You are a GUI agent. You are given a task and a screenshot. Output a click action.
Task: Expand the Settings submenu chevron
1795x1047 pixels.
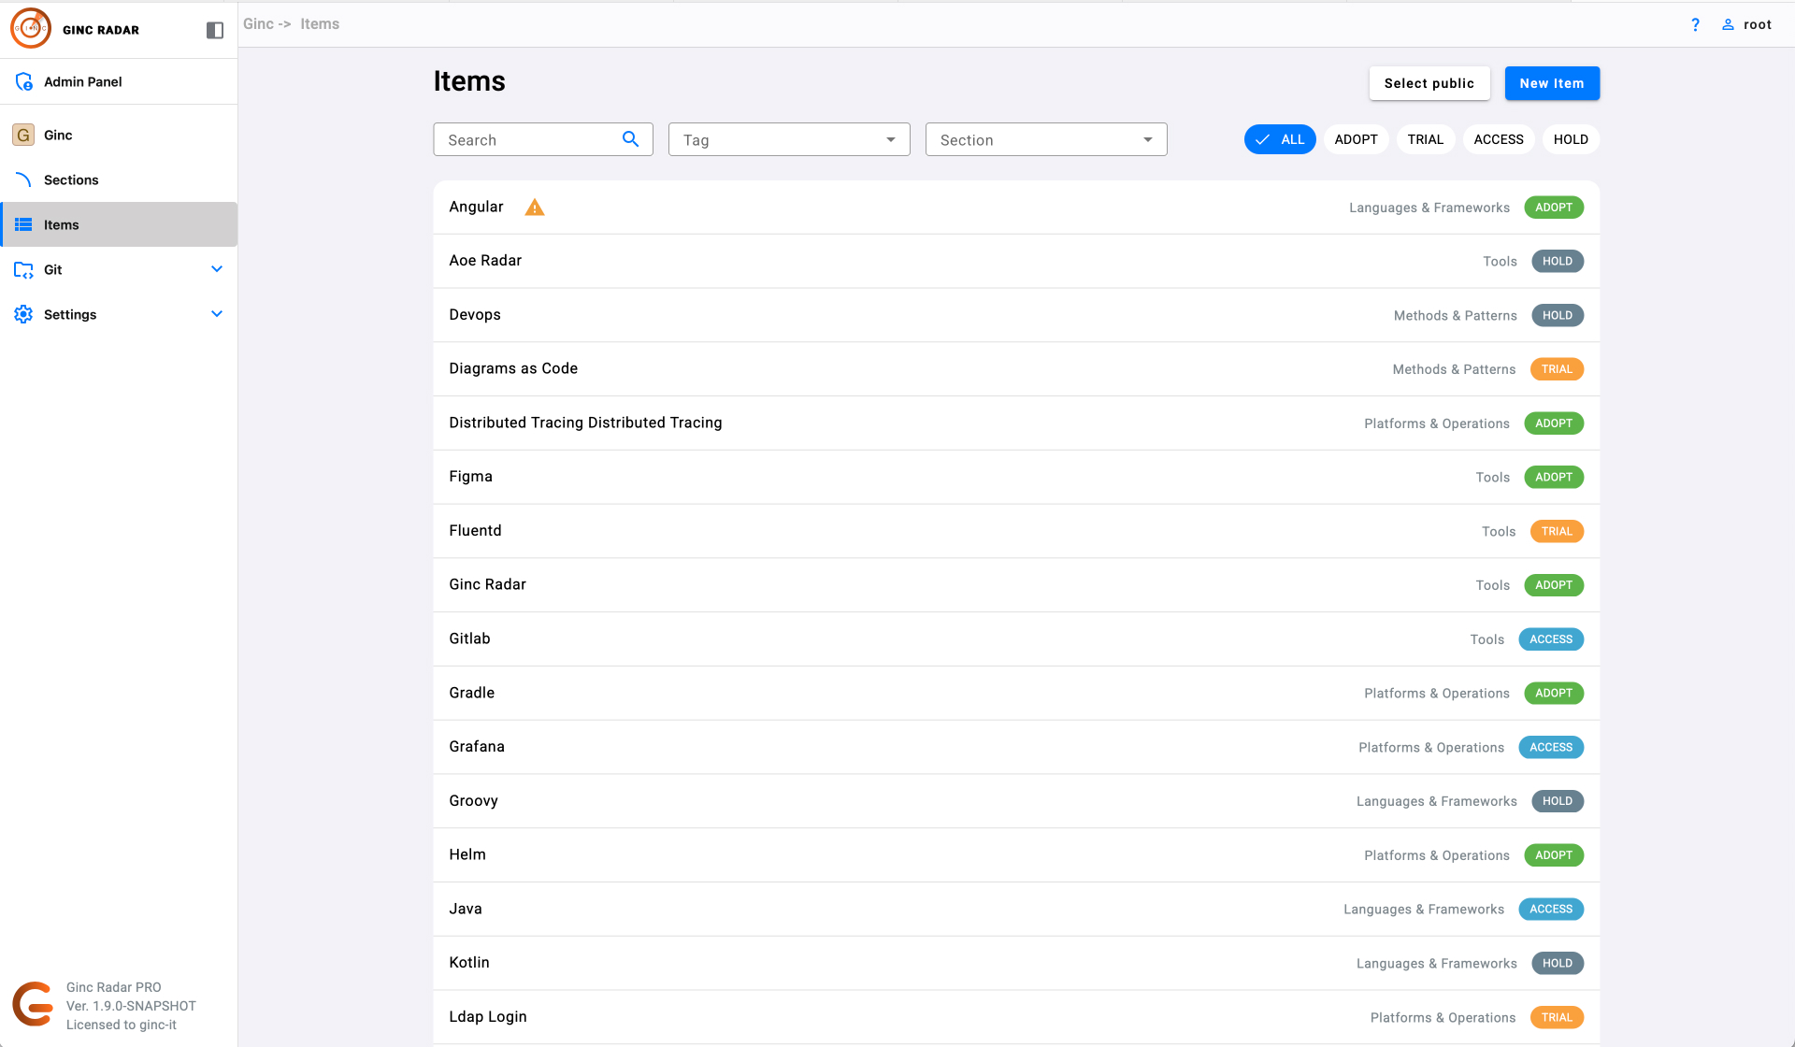click(217, 314)
